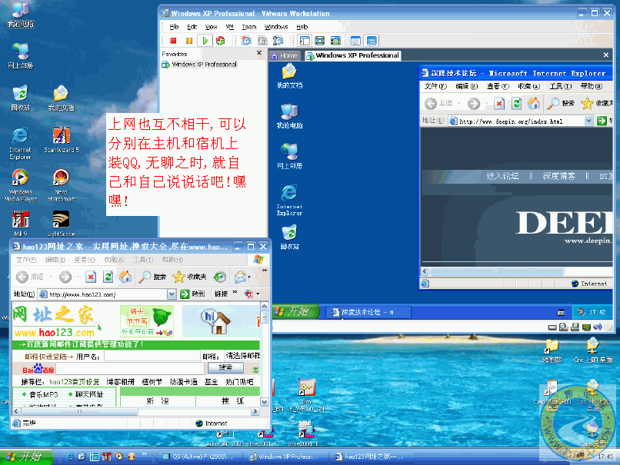The height and width of the screenshot is (465, 620).
Task: Click the 用户名 username input on hao123 page
Action: tap(152, 357)
